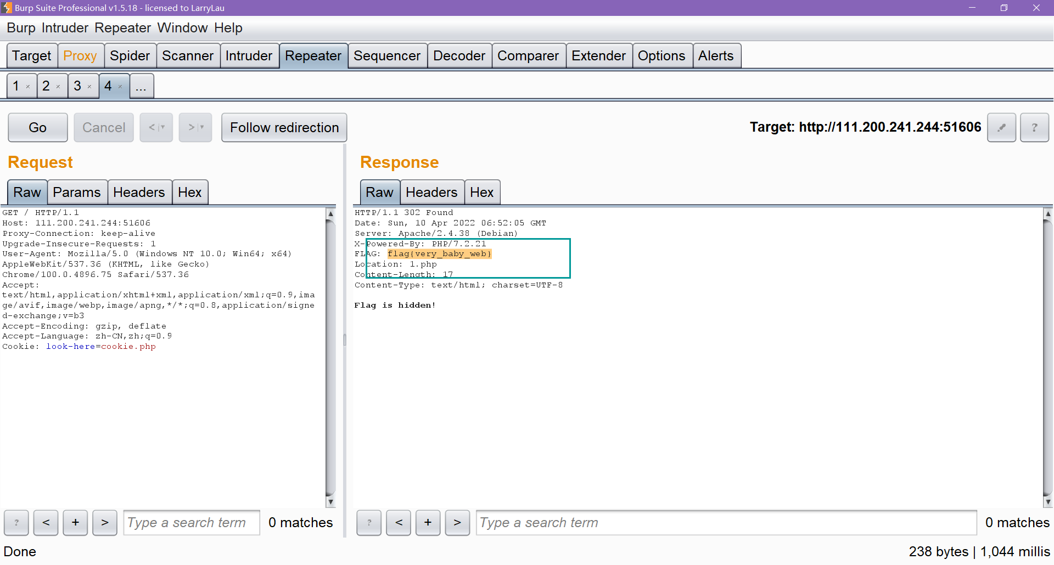Screen dimensions: 1054x565
Task: Switch to the Options tab
Action: pos(661,56)
